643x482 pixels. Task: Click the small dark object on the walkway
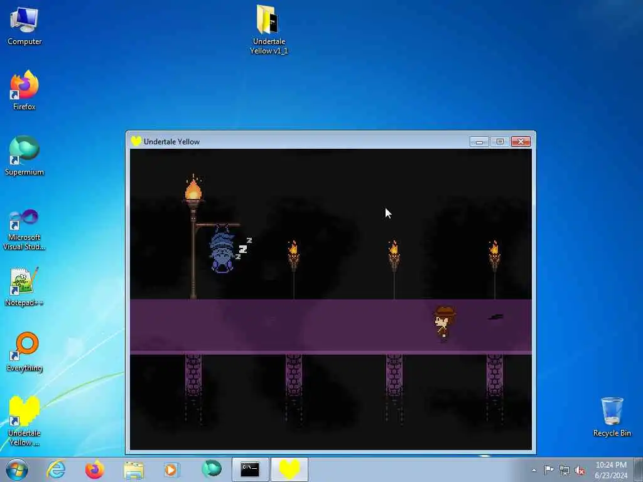point(495,317)
